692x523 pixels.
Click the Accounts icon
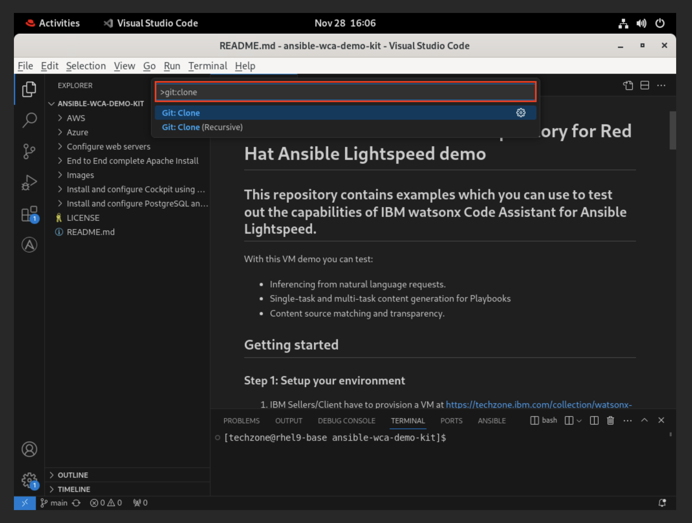coord(29,449)
